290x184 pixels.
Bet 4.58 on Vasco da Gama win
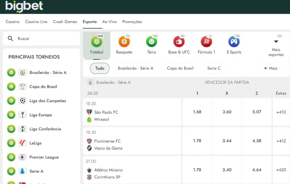point(257,141)
